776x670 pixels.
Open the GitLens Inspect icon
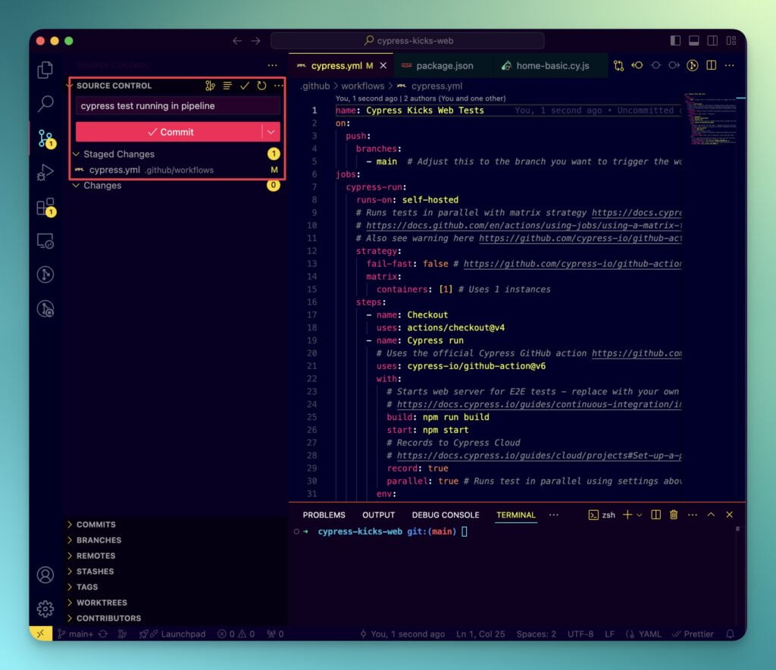(45, 308)
